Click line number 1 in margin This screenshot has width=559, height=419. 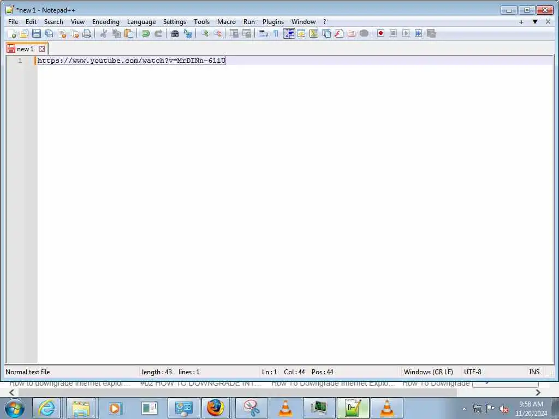pyautogui.click(x=20, y=61)
